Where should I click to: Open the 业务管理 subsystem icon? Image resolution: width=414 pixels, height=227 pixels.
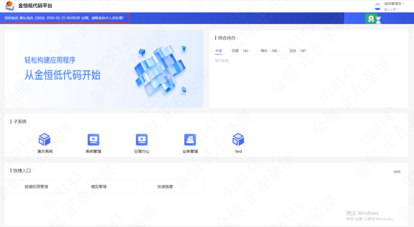click(190, 140)
